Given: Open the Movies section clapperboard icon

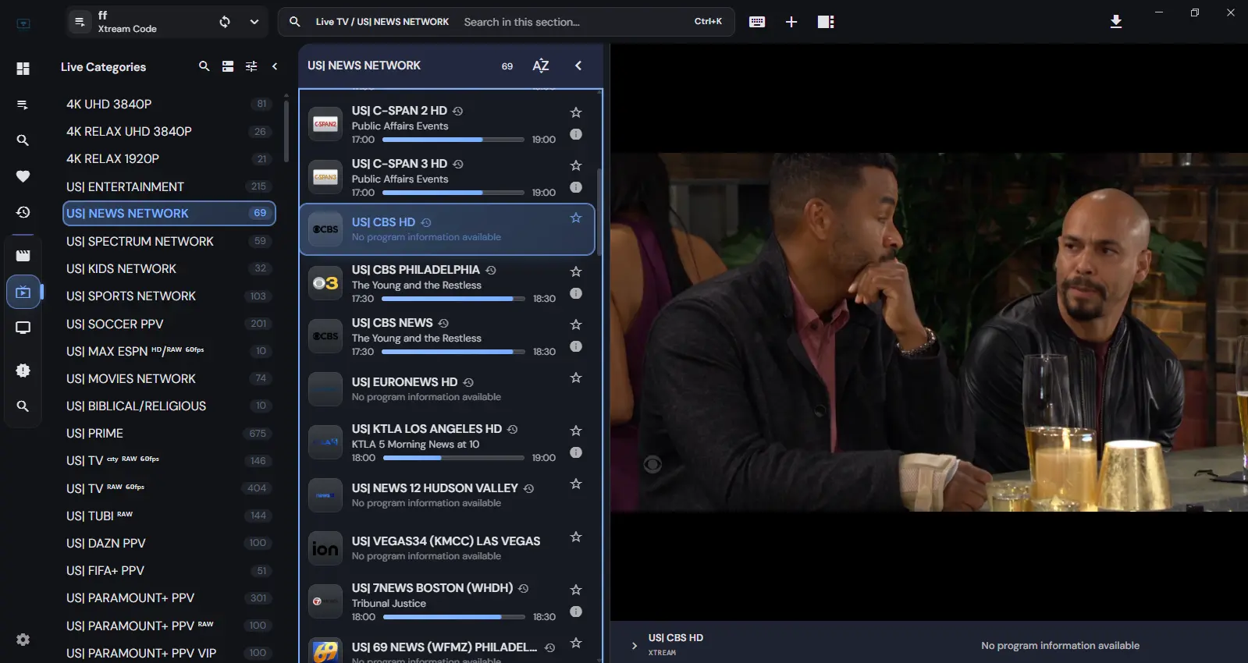Looking at the screenshot, I should point(23,256).
